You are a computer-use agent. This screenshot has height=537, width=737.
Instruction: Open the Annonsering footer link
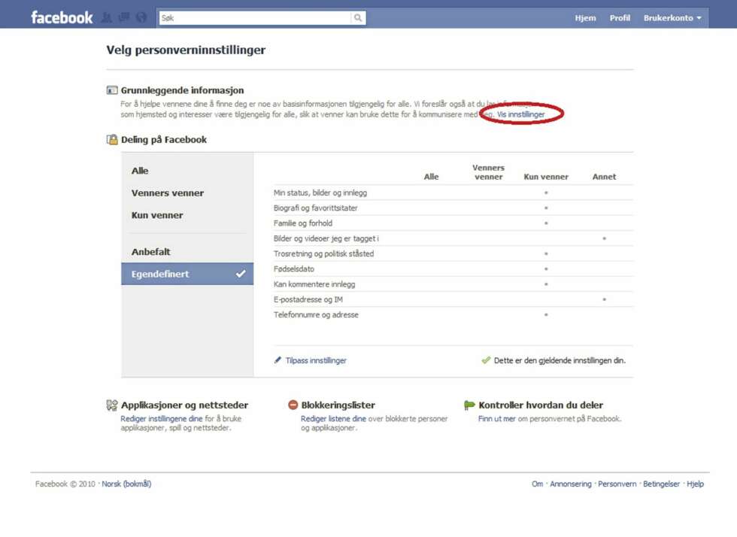571,484
